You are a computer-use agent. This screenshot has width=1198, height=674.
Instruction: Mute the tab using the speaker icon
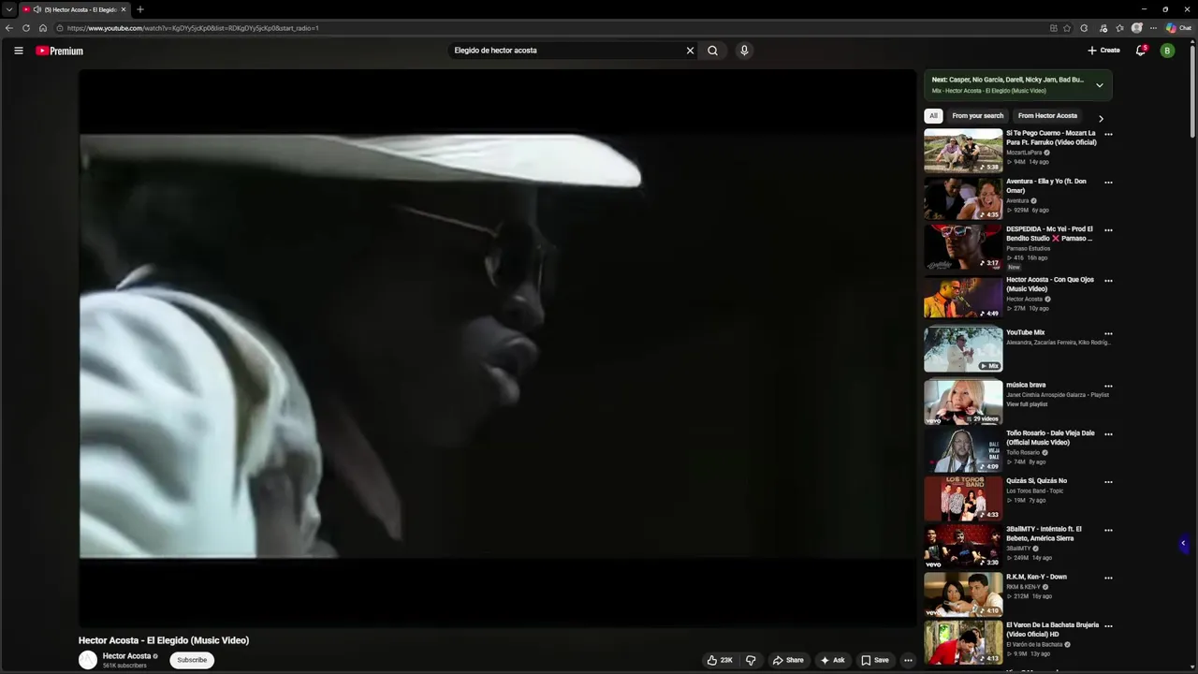(37, 9)
